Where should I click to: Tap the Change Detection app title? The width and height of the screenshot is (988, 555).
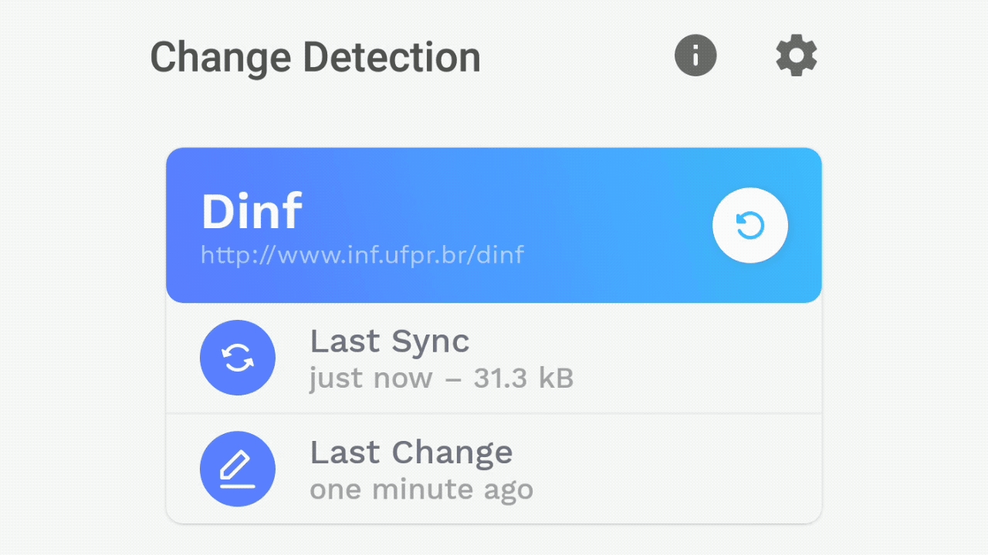coord(315,57)
